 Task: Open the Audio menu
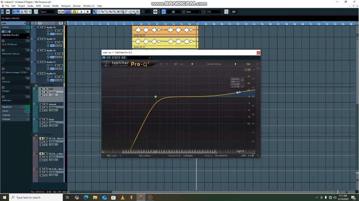(x=30, y=6)
